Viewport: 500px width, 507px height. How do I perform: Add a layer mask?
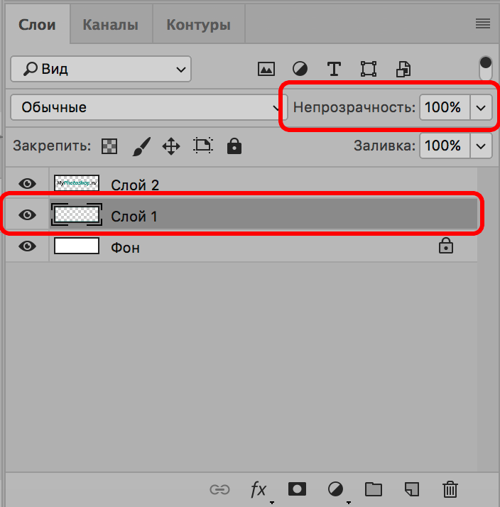(x=296, y=489)
